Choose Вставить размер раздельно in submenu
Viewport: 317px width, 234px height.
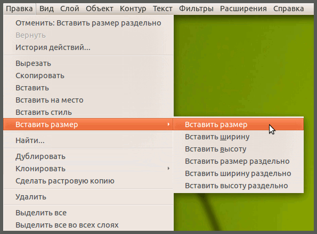click(x=239, y=161)
